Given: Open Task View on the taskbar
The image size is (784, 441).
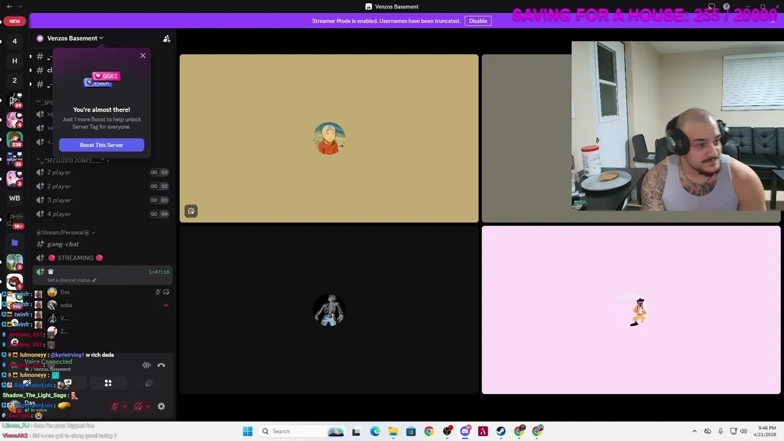Looking at the screenshot, I should pos(356,431).
